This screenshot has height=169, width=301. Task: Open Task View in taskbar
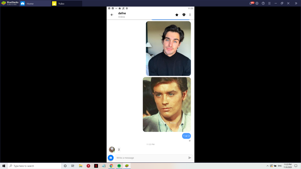point(73,166)
